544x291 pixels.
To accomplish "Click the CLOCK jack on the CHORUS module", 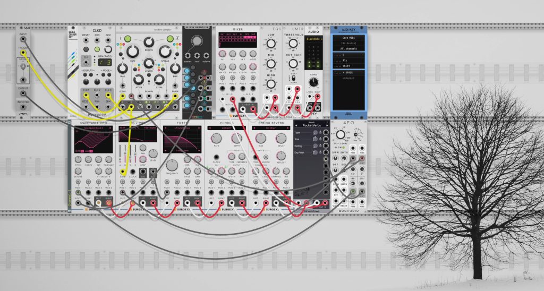I will (216, 157).
